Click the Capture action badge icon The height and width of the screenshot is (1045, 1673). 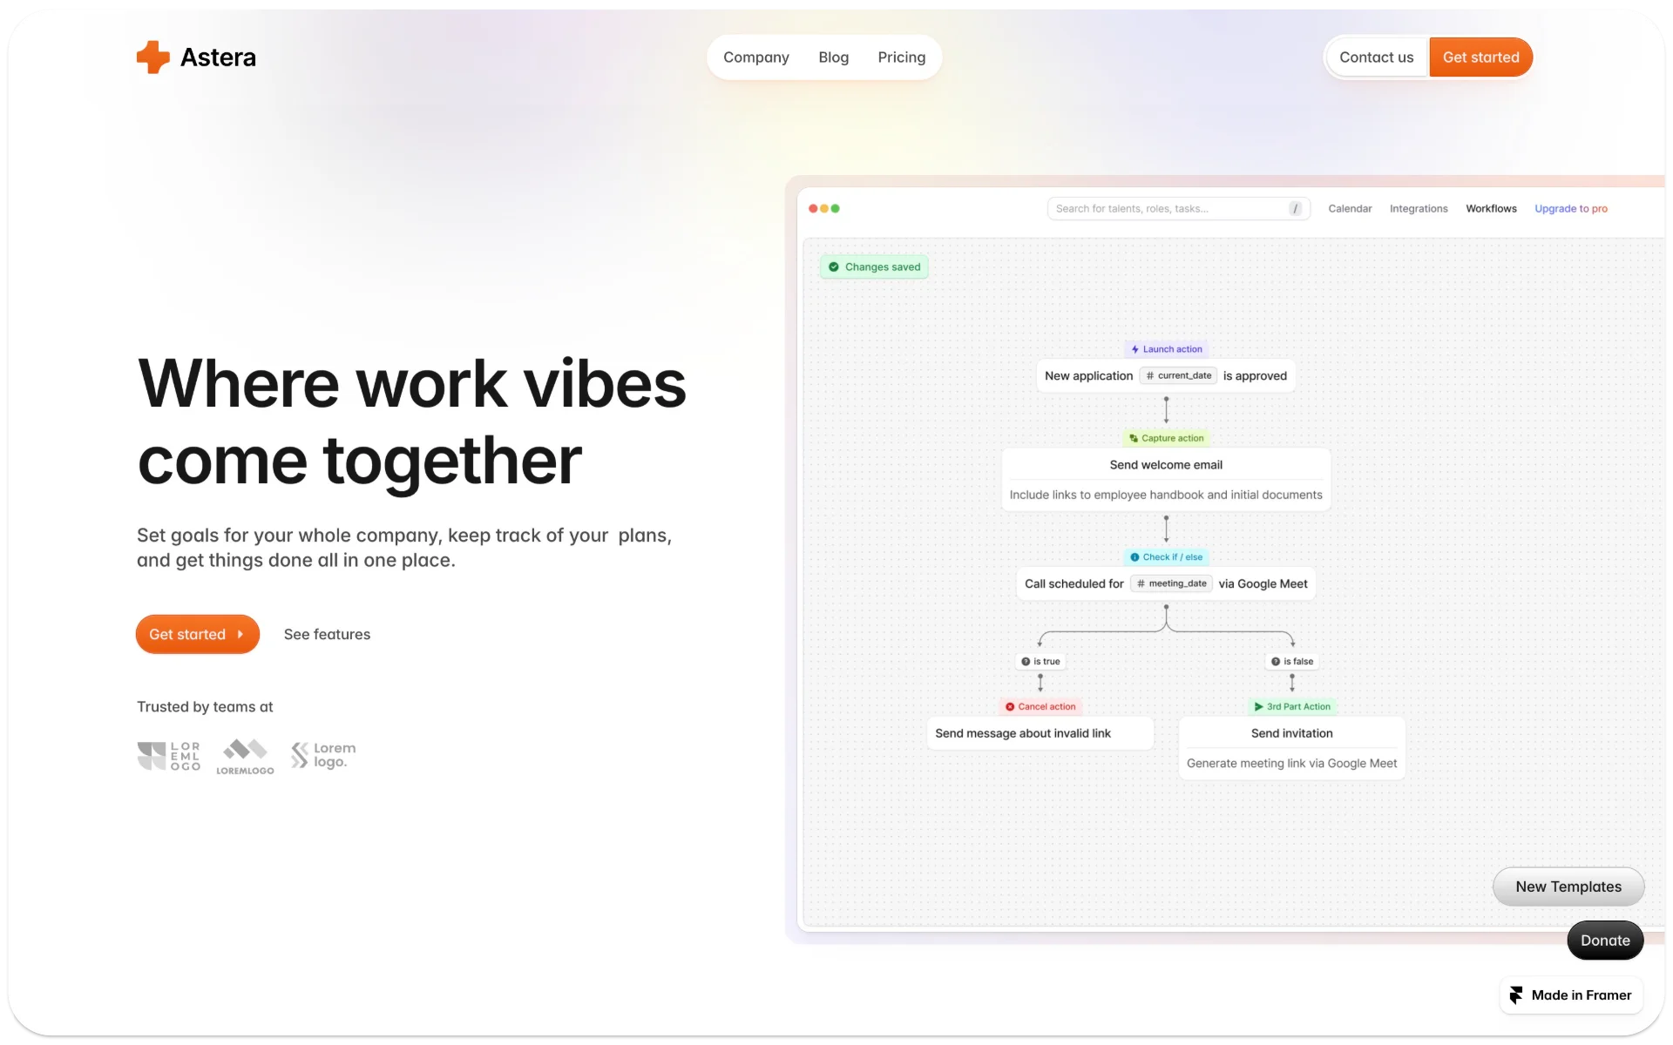(x=1133, y=438)
